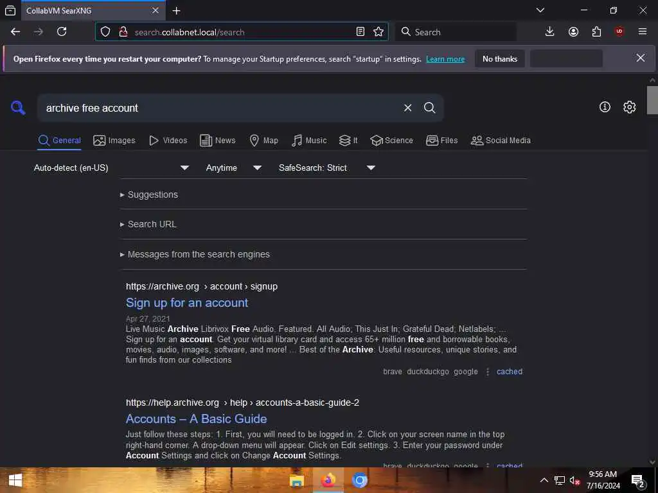This screenshot has height=493, width=658.
Task: Open the muted volume tray icon
Action: point(574,480)
